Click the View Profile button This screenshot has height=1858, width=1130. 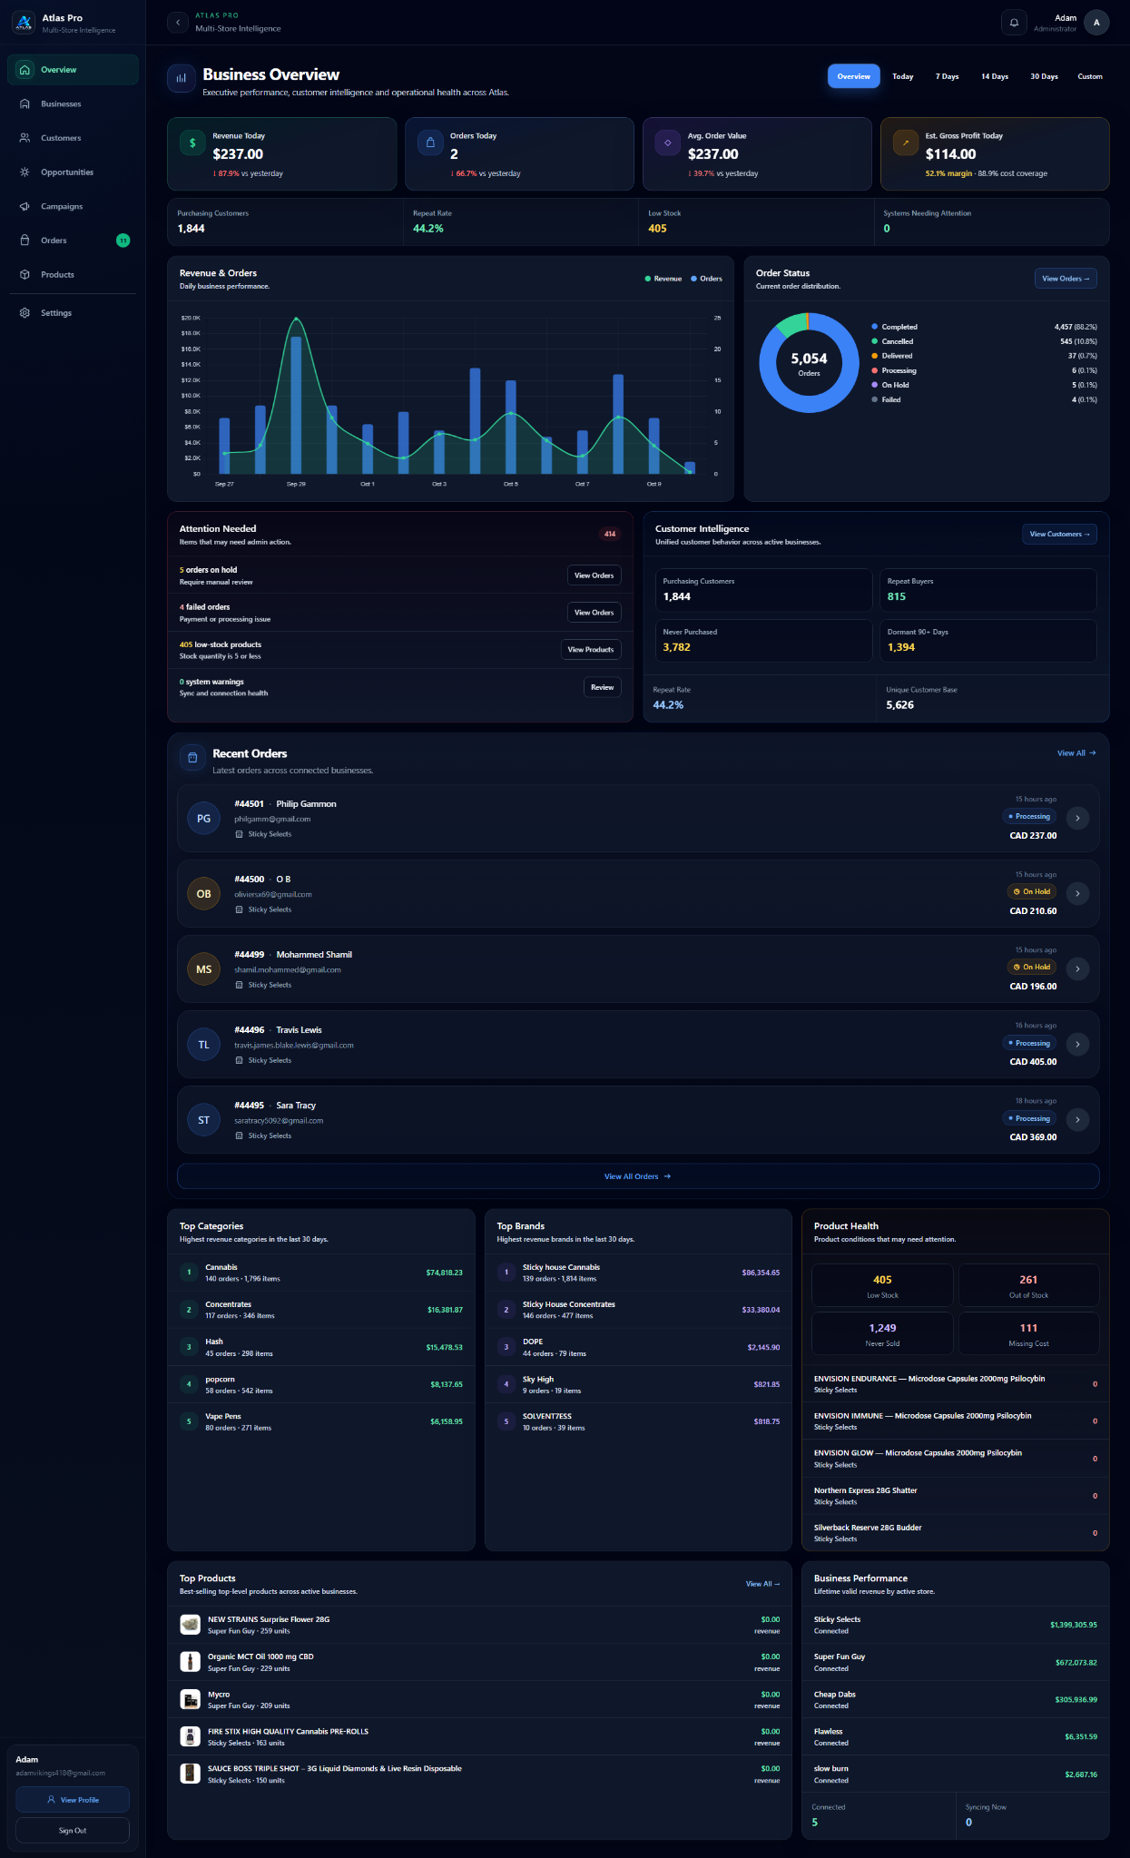pos(73,1800)
